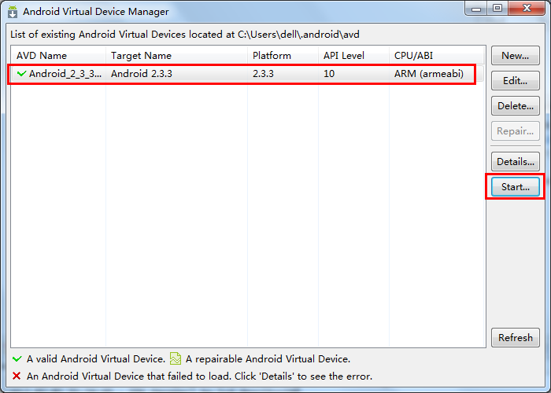
Task: Open the Edit... dialog for the AVD
Action: click(x=515, y=81)
